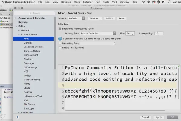This screenshot has width=181, height=121.
Task: Click the Save As... button
Action: click(x=95, y=18)
